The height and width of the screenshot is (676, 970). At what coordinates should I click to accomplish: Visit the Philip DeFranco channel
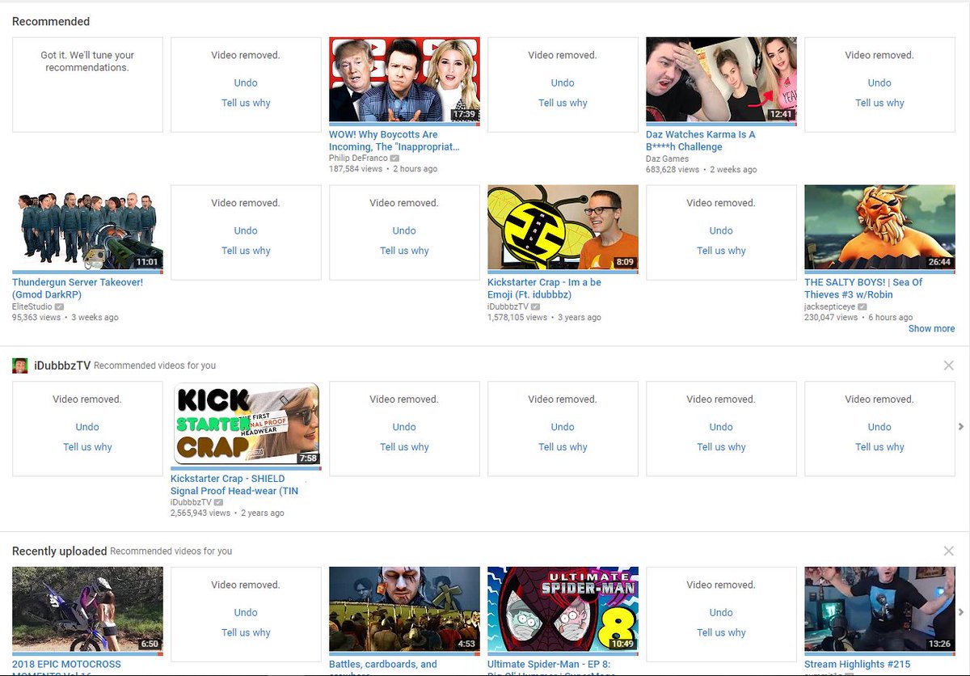pyautogui.click(x=358, y=158)
